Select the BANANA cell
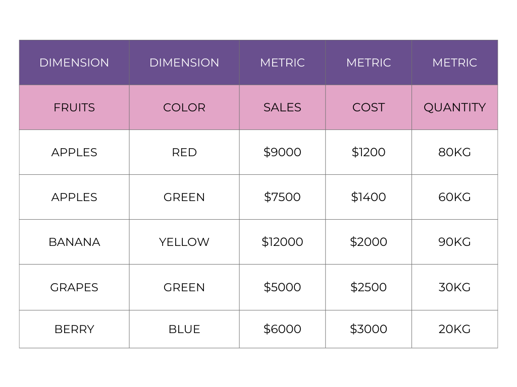The image size is (517, 387). point(74,242)
